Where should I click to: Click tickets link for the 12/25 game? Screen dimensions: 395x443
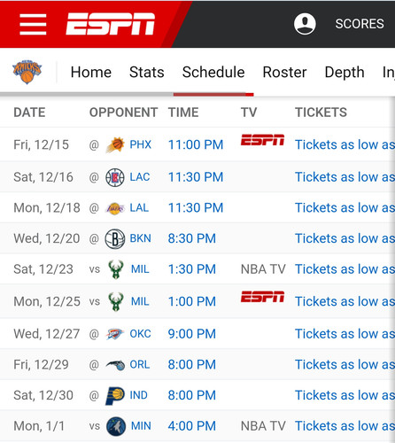pos(345,302)
